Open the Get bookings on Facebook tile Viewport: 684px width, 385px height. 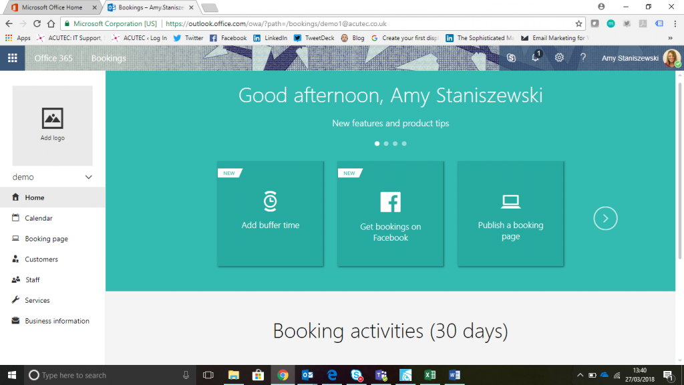click(x=390, y=213)
